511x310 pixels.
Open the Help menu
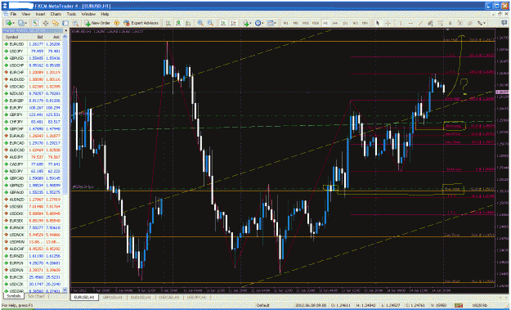click(x=105, y=15)
